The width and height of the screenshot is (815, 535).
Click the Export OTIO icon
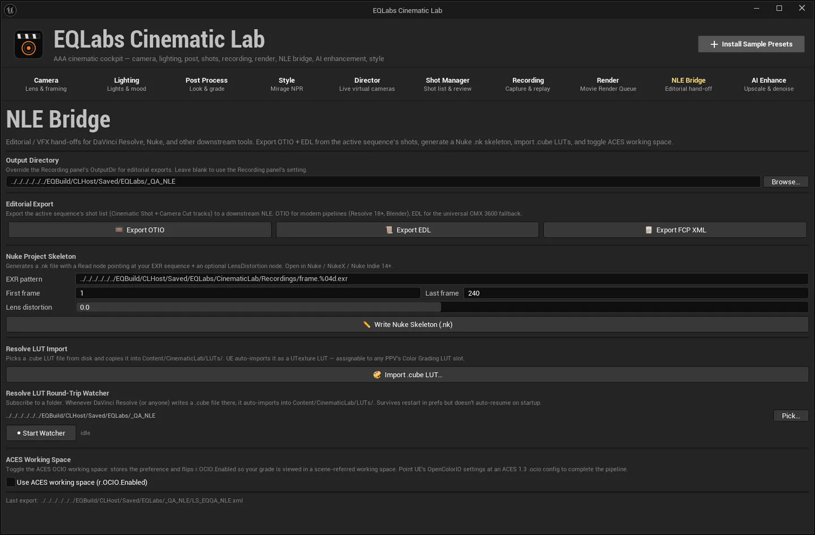tap(119, 230)
